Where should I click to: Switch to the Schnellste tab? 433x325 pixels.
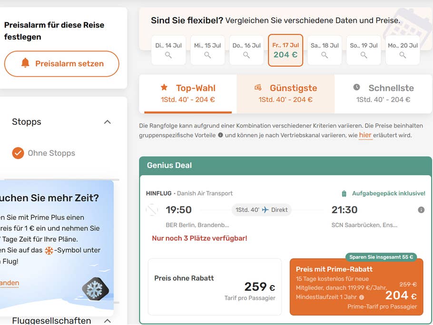coord(384,94)
